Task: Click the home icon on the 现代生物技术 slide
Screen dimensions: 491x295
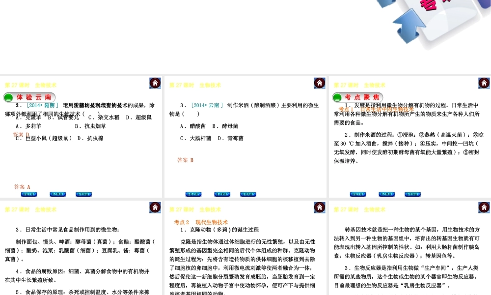Action: click(320, 207)
